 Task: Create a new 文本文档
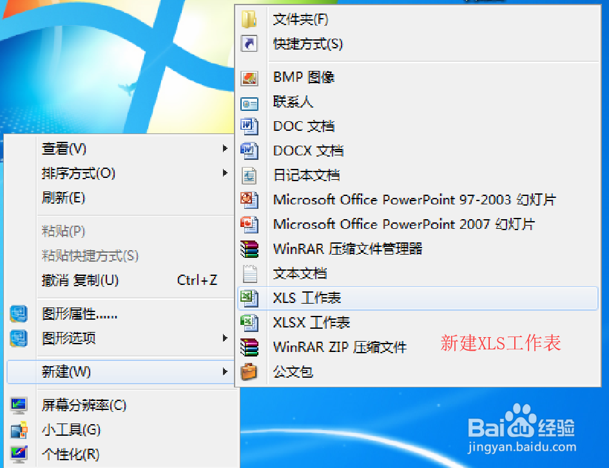coord(418,274)
